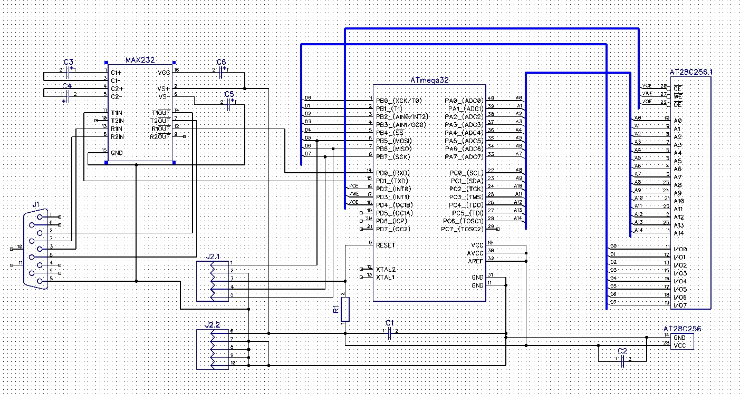This screenshot has height=395, width=740.
Task: Click capacitor C4 symbol
Action: click(68, 94)
